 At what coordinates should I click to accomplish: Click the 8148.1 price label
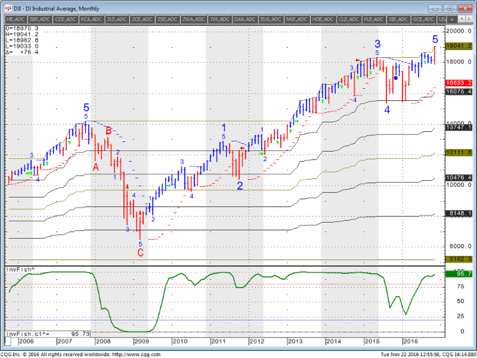pos(459,214)
